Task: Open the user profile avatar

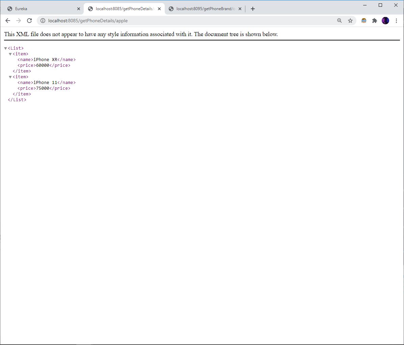Action: pyautogui.click(x=385, y=21)
